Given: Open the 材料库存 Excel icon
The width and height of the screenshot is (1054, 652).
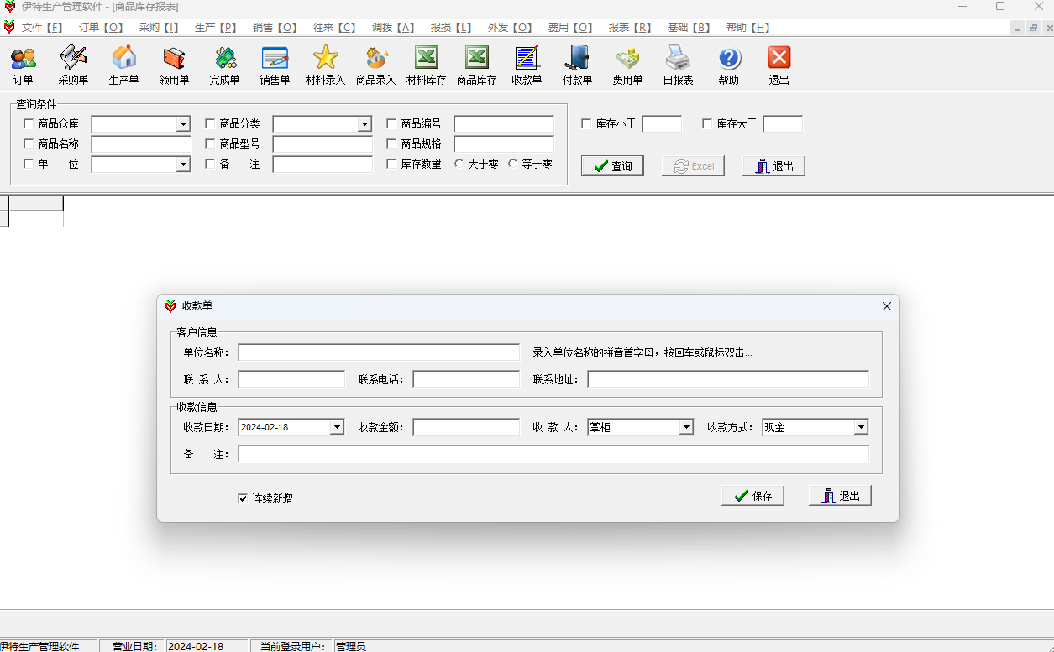Looking at the screenshot, I should click(x=426, y=58).
